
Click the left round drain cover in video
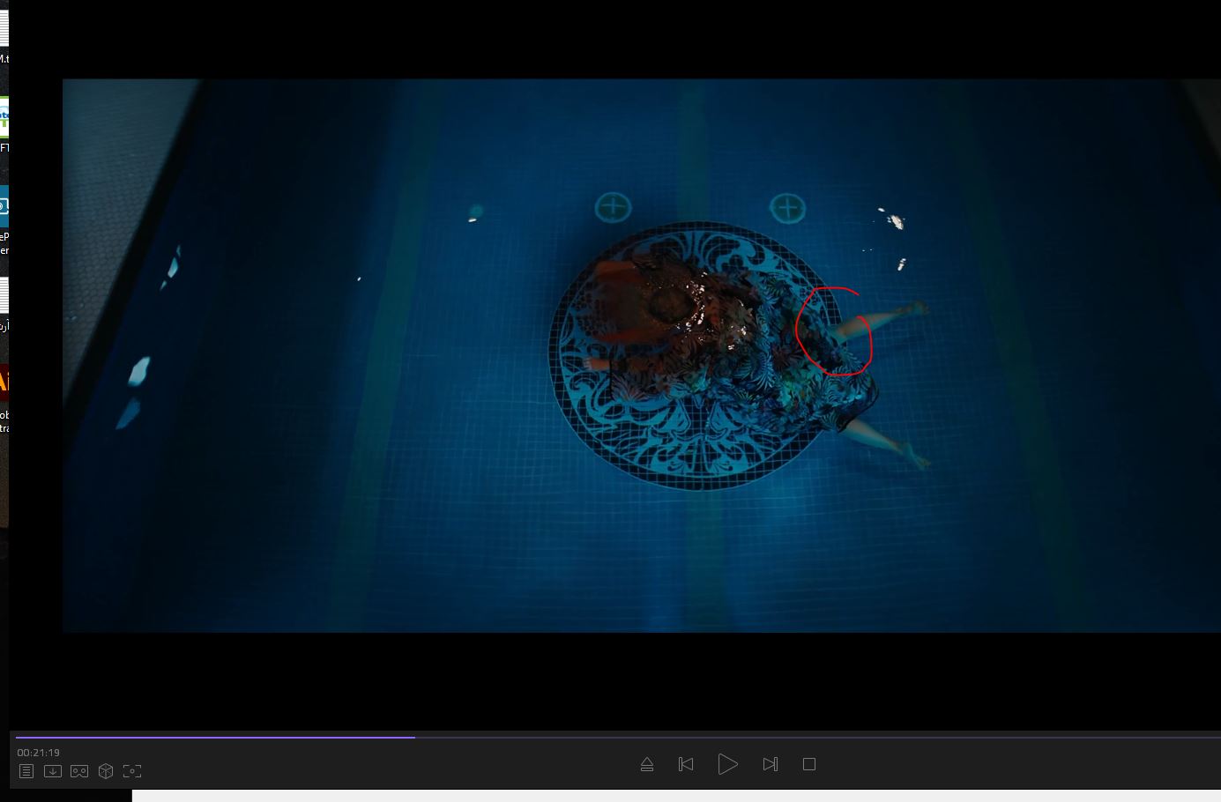click(x=613, y=208)
